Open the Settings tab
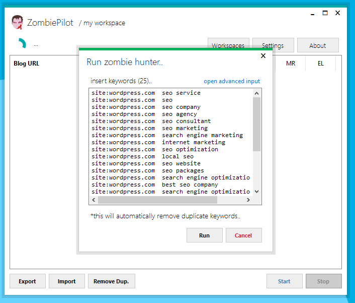The height and width of the screenshot is (303, 355). tap(273, 45)
